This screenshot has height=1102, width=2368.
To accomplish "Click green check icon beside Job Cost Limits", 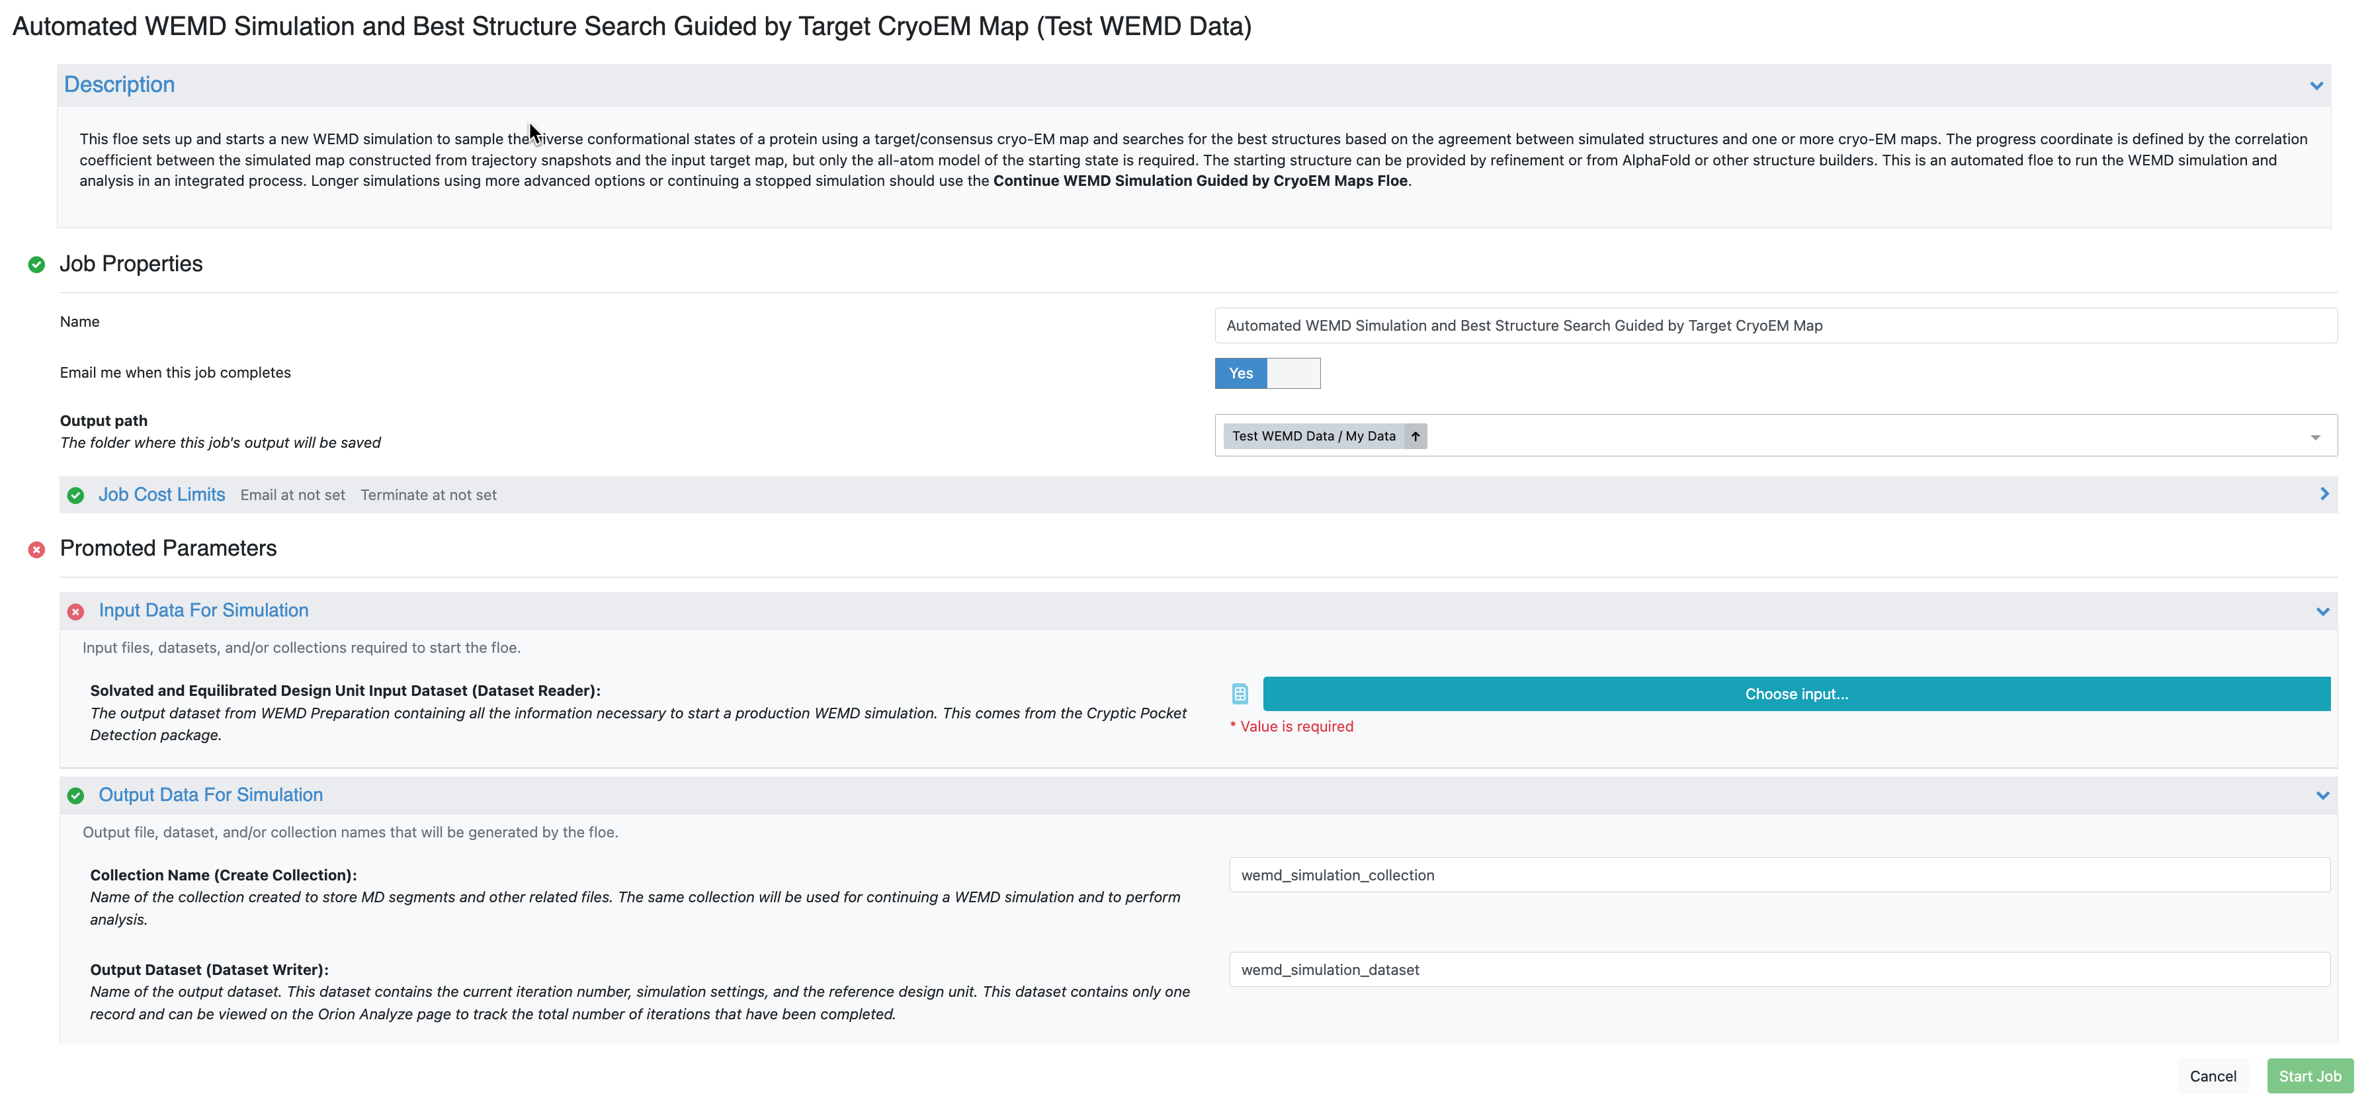I will [x=75, y=495].
